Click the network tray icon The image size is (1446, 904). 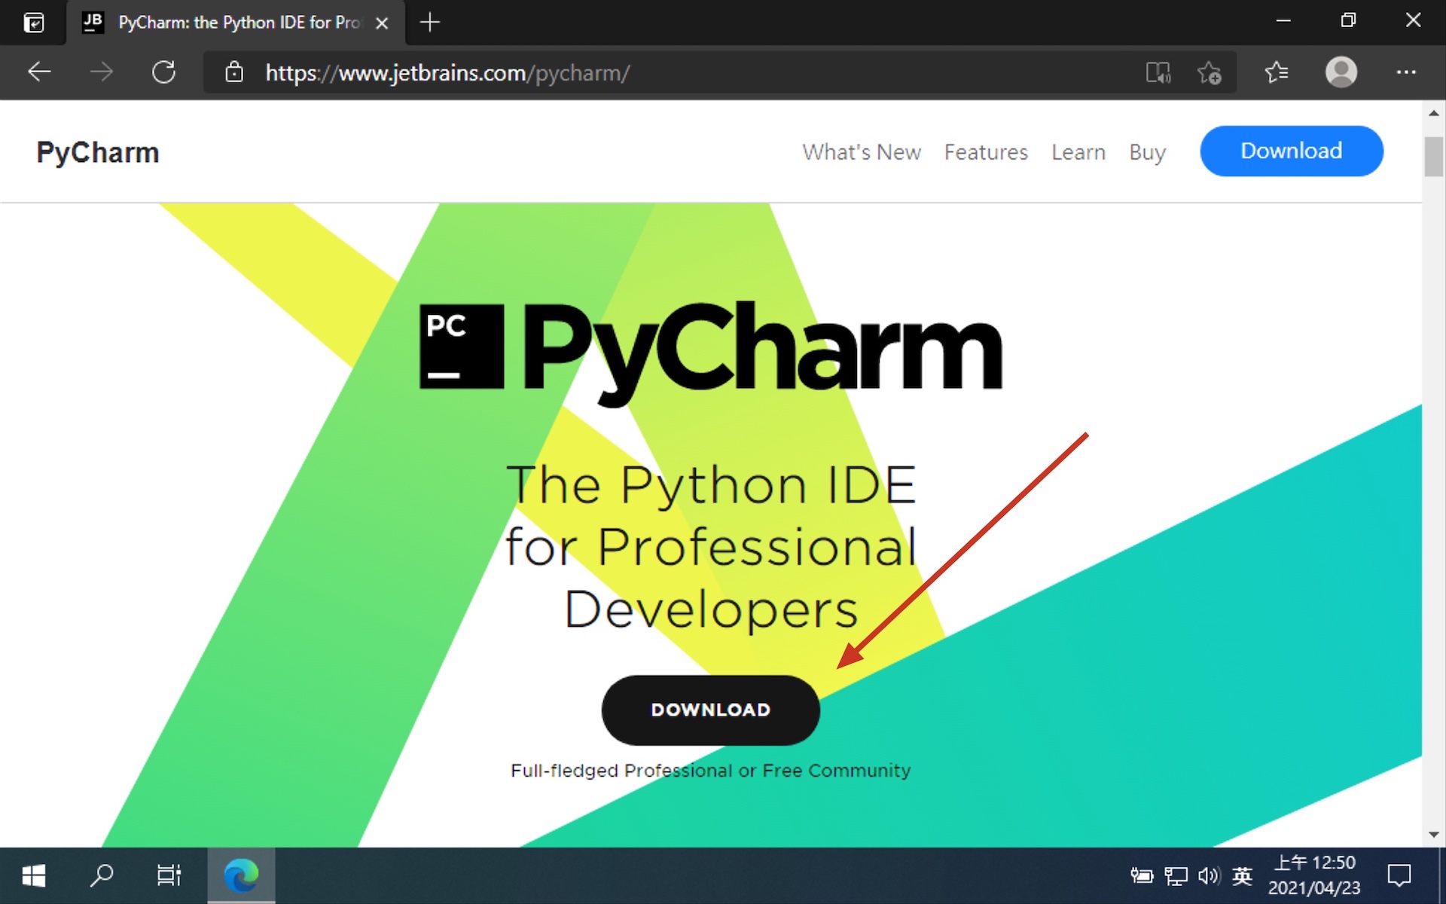click(1176, 875)
